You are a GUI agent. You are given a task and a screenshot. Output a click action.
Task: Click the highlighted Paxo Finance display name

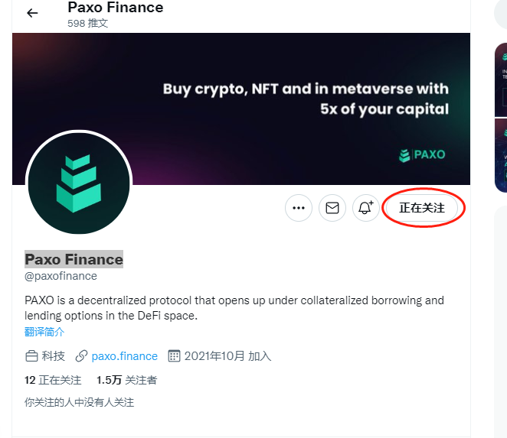pyautogui.click(x=74, y=259)
